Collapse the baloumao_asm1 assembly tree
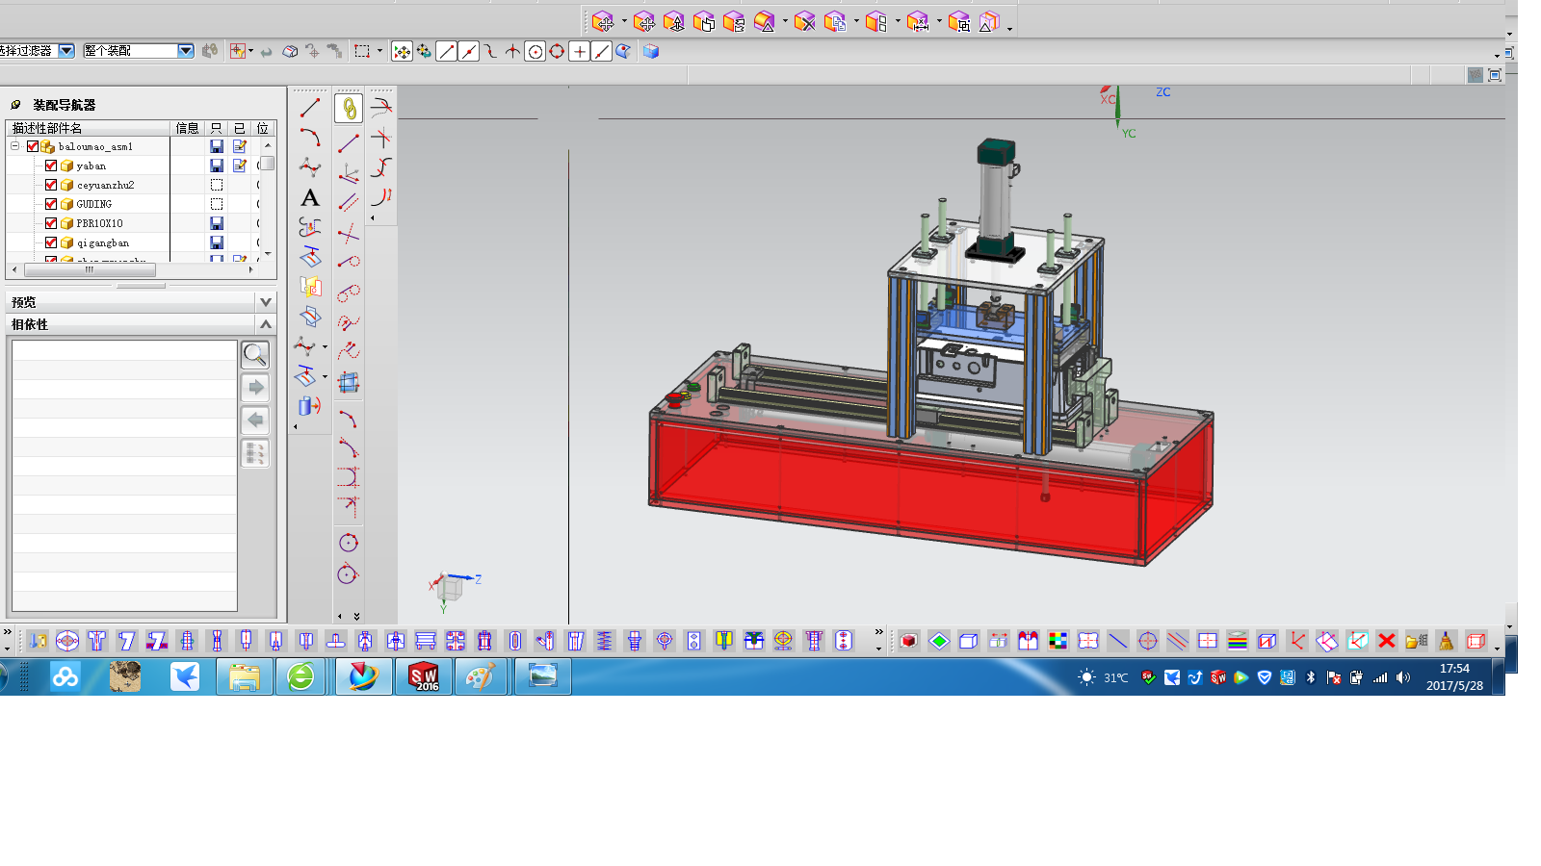This screenshot has width=1541, height=866. (x=15, y=146)
